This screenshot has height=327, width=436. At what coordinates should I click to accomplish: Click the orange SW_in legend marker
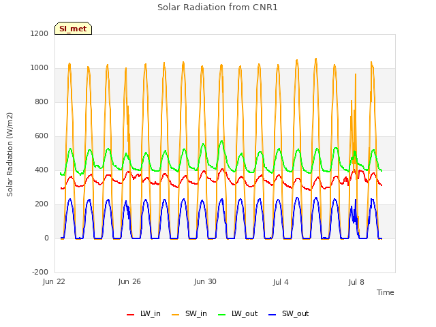pos(176,315)
